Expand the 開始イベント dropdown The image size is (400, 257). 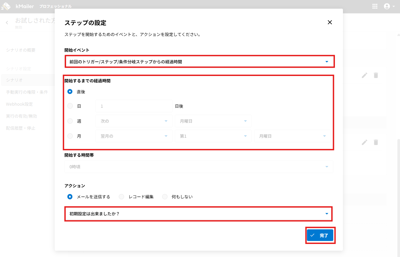coord(199,62)
